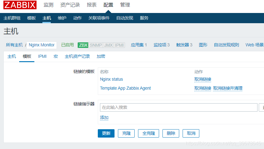The height and width of the screenshot is (149, 264).
Task: Click the JMX availability badge
Action: coord(108,45)
